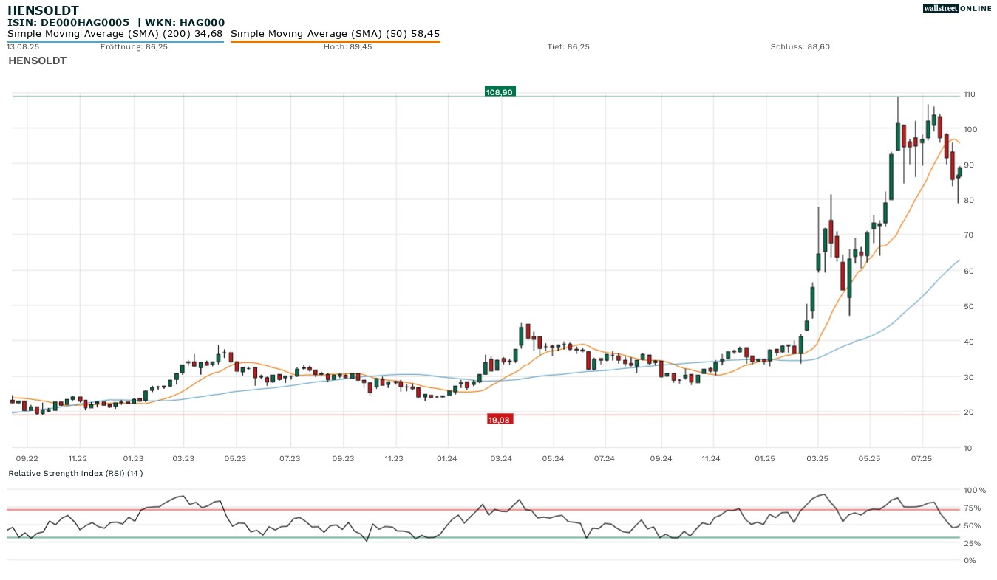Click the RSI 50% axis label
This screenshot has height=580, width=997.
click(x=973, y=525)
